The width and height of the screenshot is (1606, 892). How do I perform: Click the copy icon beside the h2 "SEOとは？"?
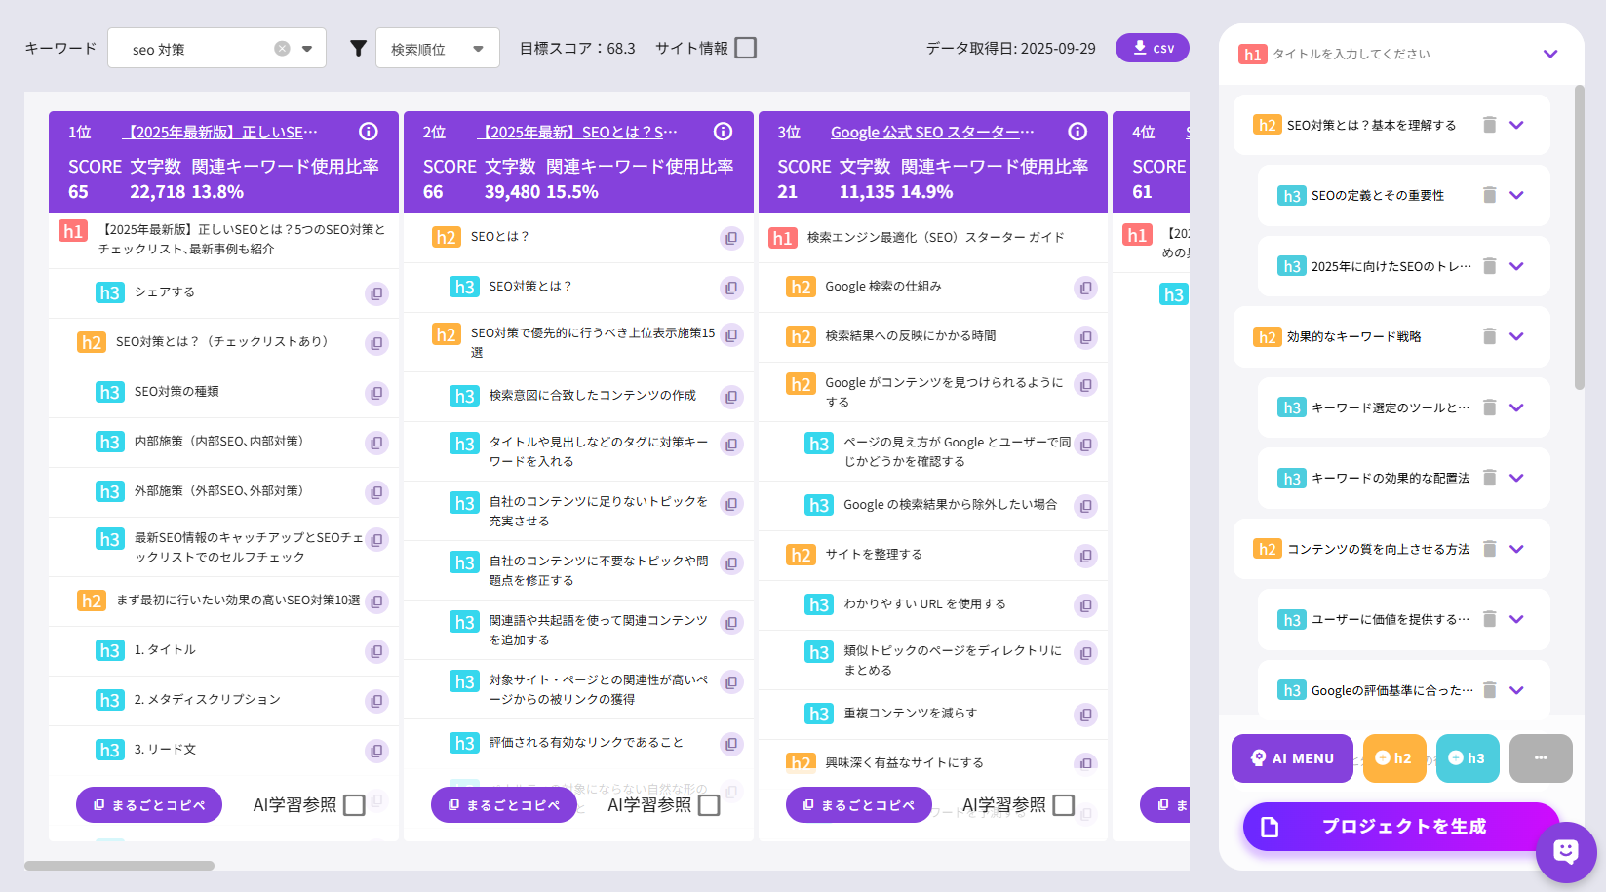[x=732, y=237]
